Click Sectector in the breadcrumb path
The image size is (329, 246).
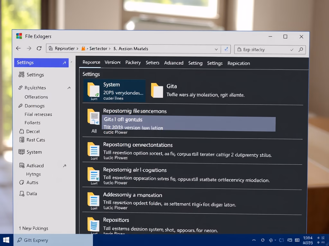click(x=98, y=49)
